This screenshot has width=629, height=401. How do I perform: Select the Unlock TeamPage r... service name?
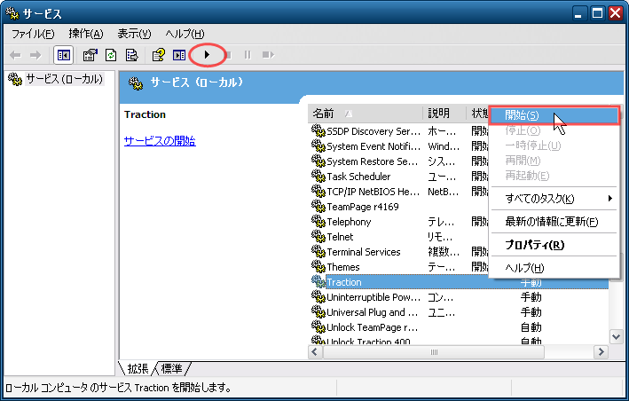pos(373,327)
